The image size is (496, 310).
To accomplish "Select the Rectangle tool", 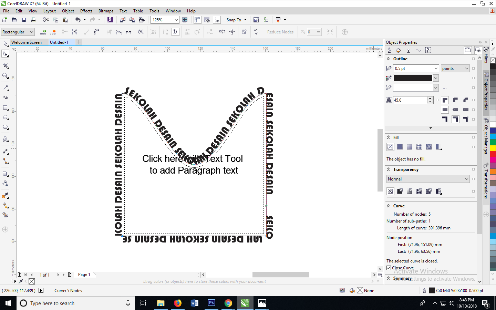I will click(x=5, y=108).
